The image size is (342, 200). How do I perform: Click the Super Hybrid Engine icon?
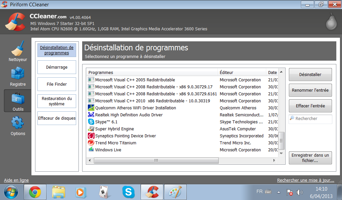pyautogui.click(x=91, y=129)
